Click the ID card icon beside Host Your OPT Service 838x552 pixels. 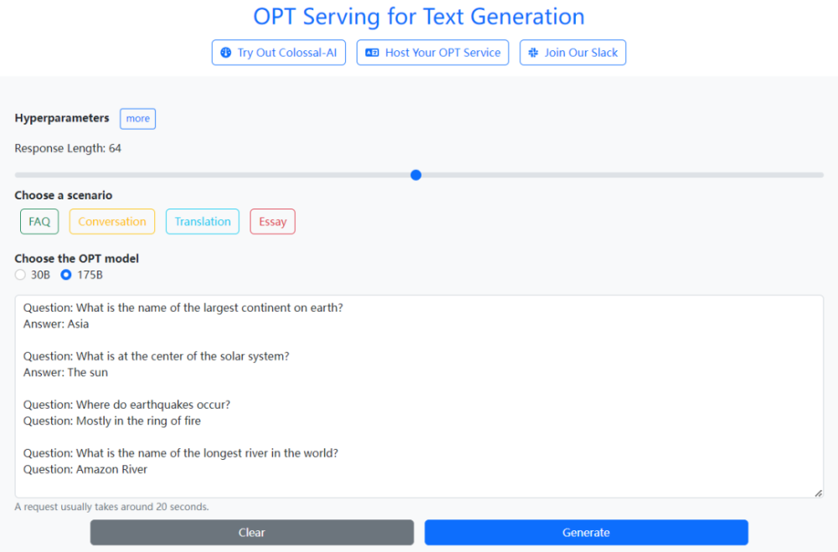[x=372, y=53]
